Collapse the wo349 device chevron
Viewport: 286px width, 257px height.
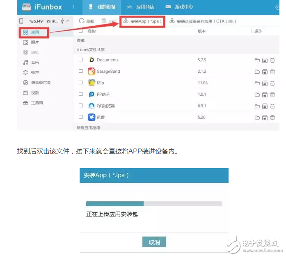click(68, 21)
